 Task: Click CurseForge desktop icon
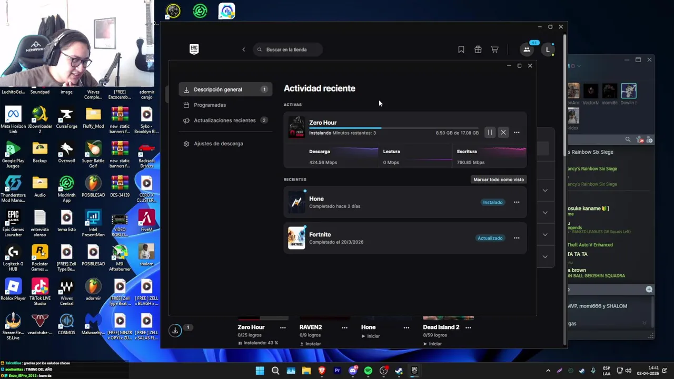click(x=66, y=120)
